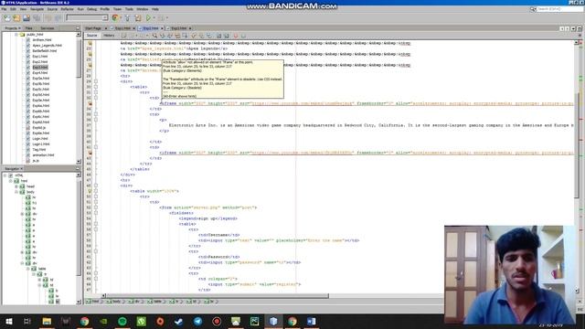585x329 pixels.
Task: Collapse the public_html folder in Projects tree
Action: 16,35
